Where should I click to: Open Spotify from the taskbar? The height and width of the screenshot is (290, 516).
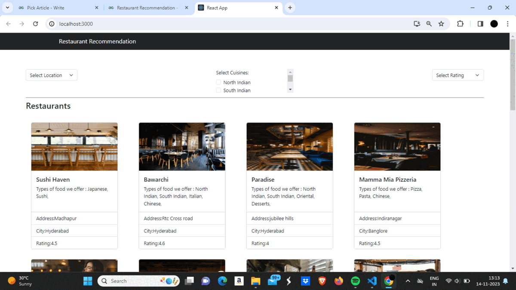click(356, 281)
